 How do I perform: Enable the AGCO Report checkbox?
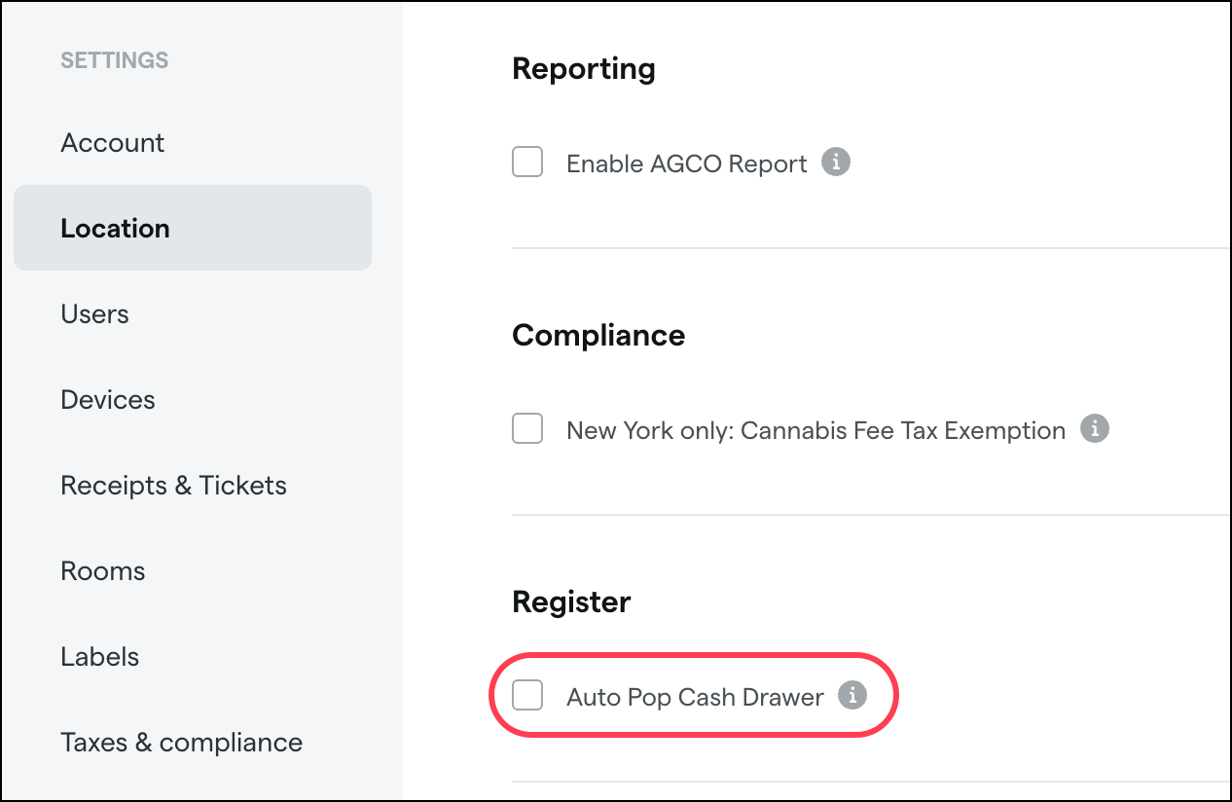[x=527, y=162]
